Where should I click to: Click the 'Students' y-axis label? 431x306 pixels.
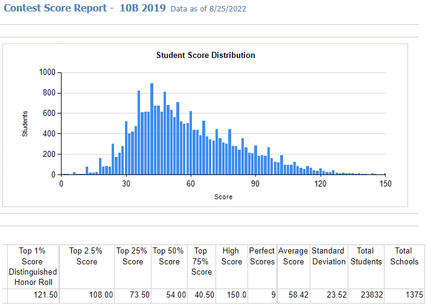25,123
